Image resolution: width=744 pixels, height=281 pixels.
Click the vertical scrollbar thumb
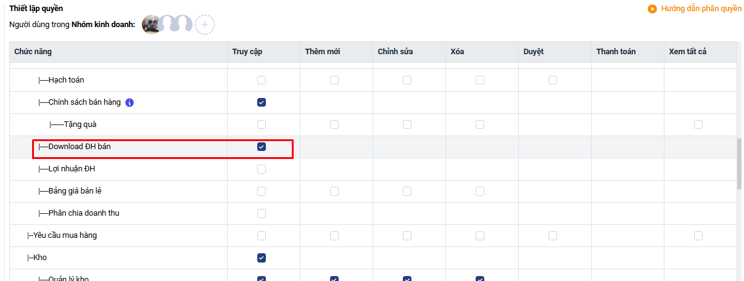[x=739, y=164]
